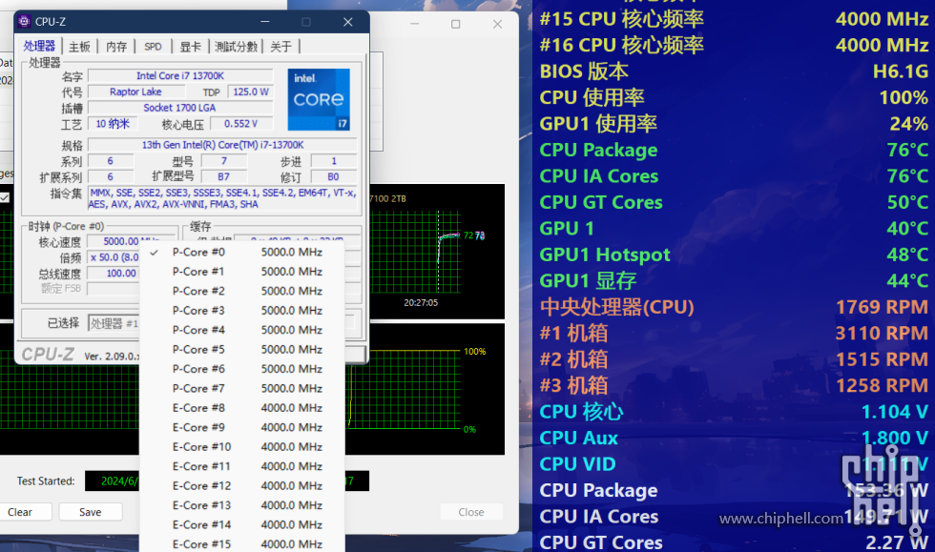This screenshot has height=552, width=935.
Task: Close the CPU-Z window
Action: pyautogui.click(x=347, y=22)
